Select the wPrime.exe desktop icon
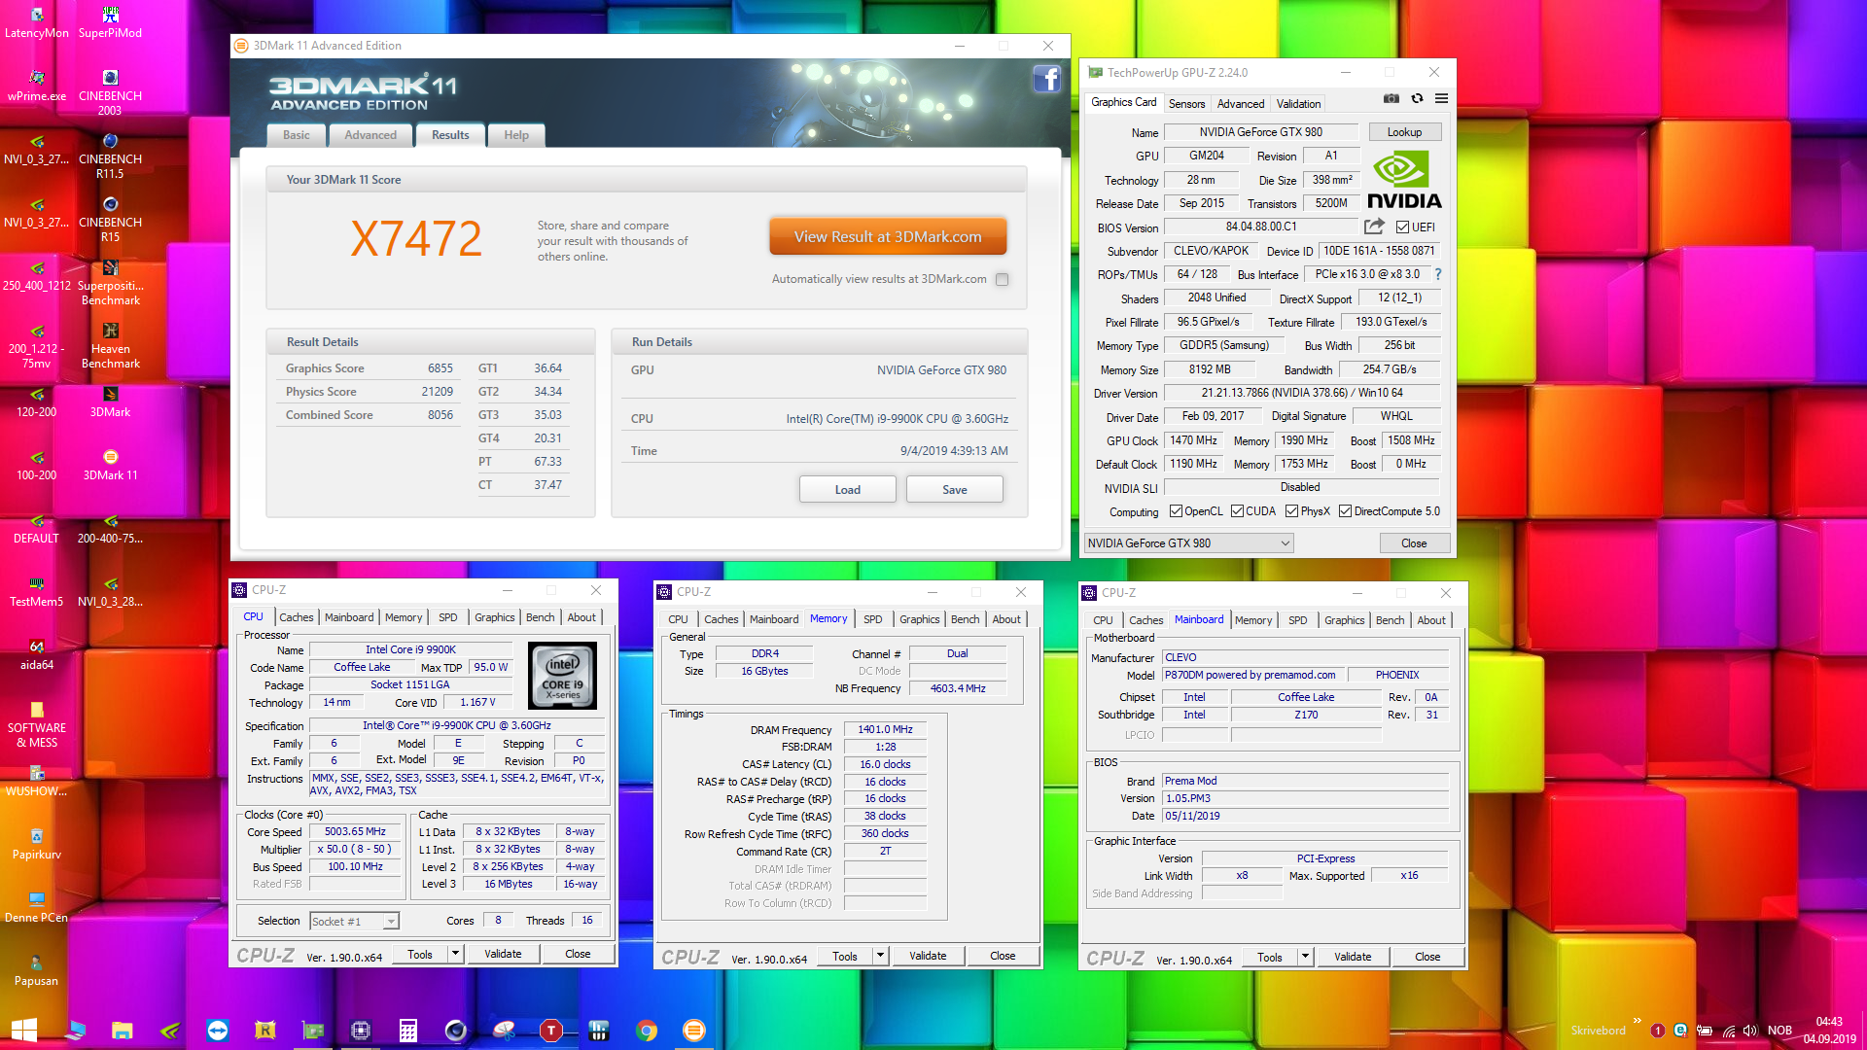This screenshot has width=1867, height=1050. tap(37, 87)
